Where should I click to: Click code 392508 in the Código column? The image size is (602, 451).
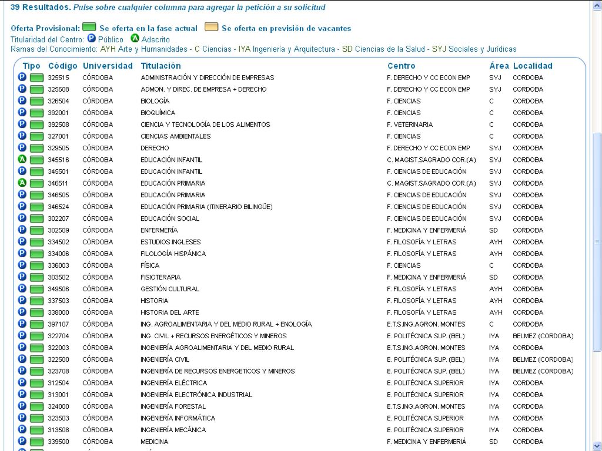tap(58, 124)
